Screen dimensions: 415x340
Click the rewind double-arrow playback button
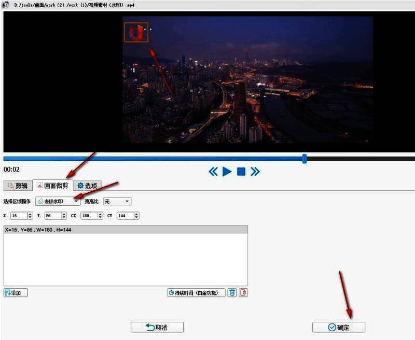click(x=213, y=172)
